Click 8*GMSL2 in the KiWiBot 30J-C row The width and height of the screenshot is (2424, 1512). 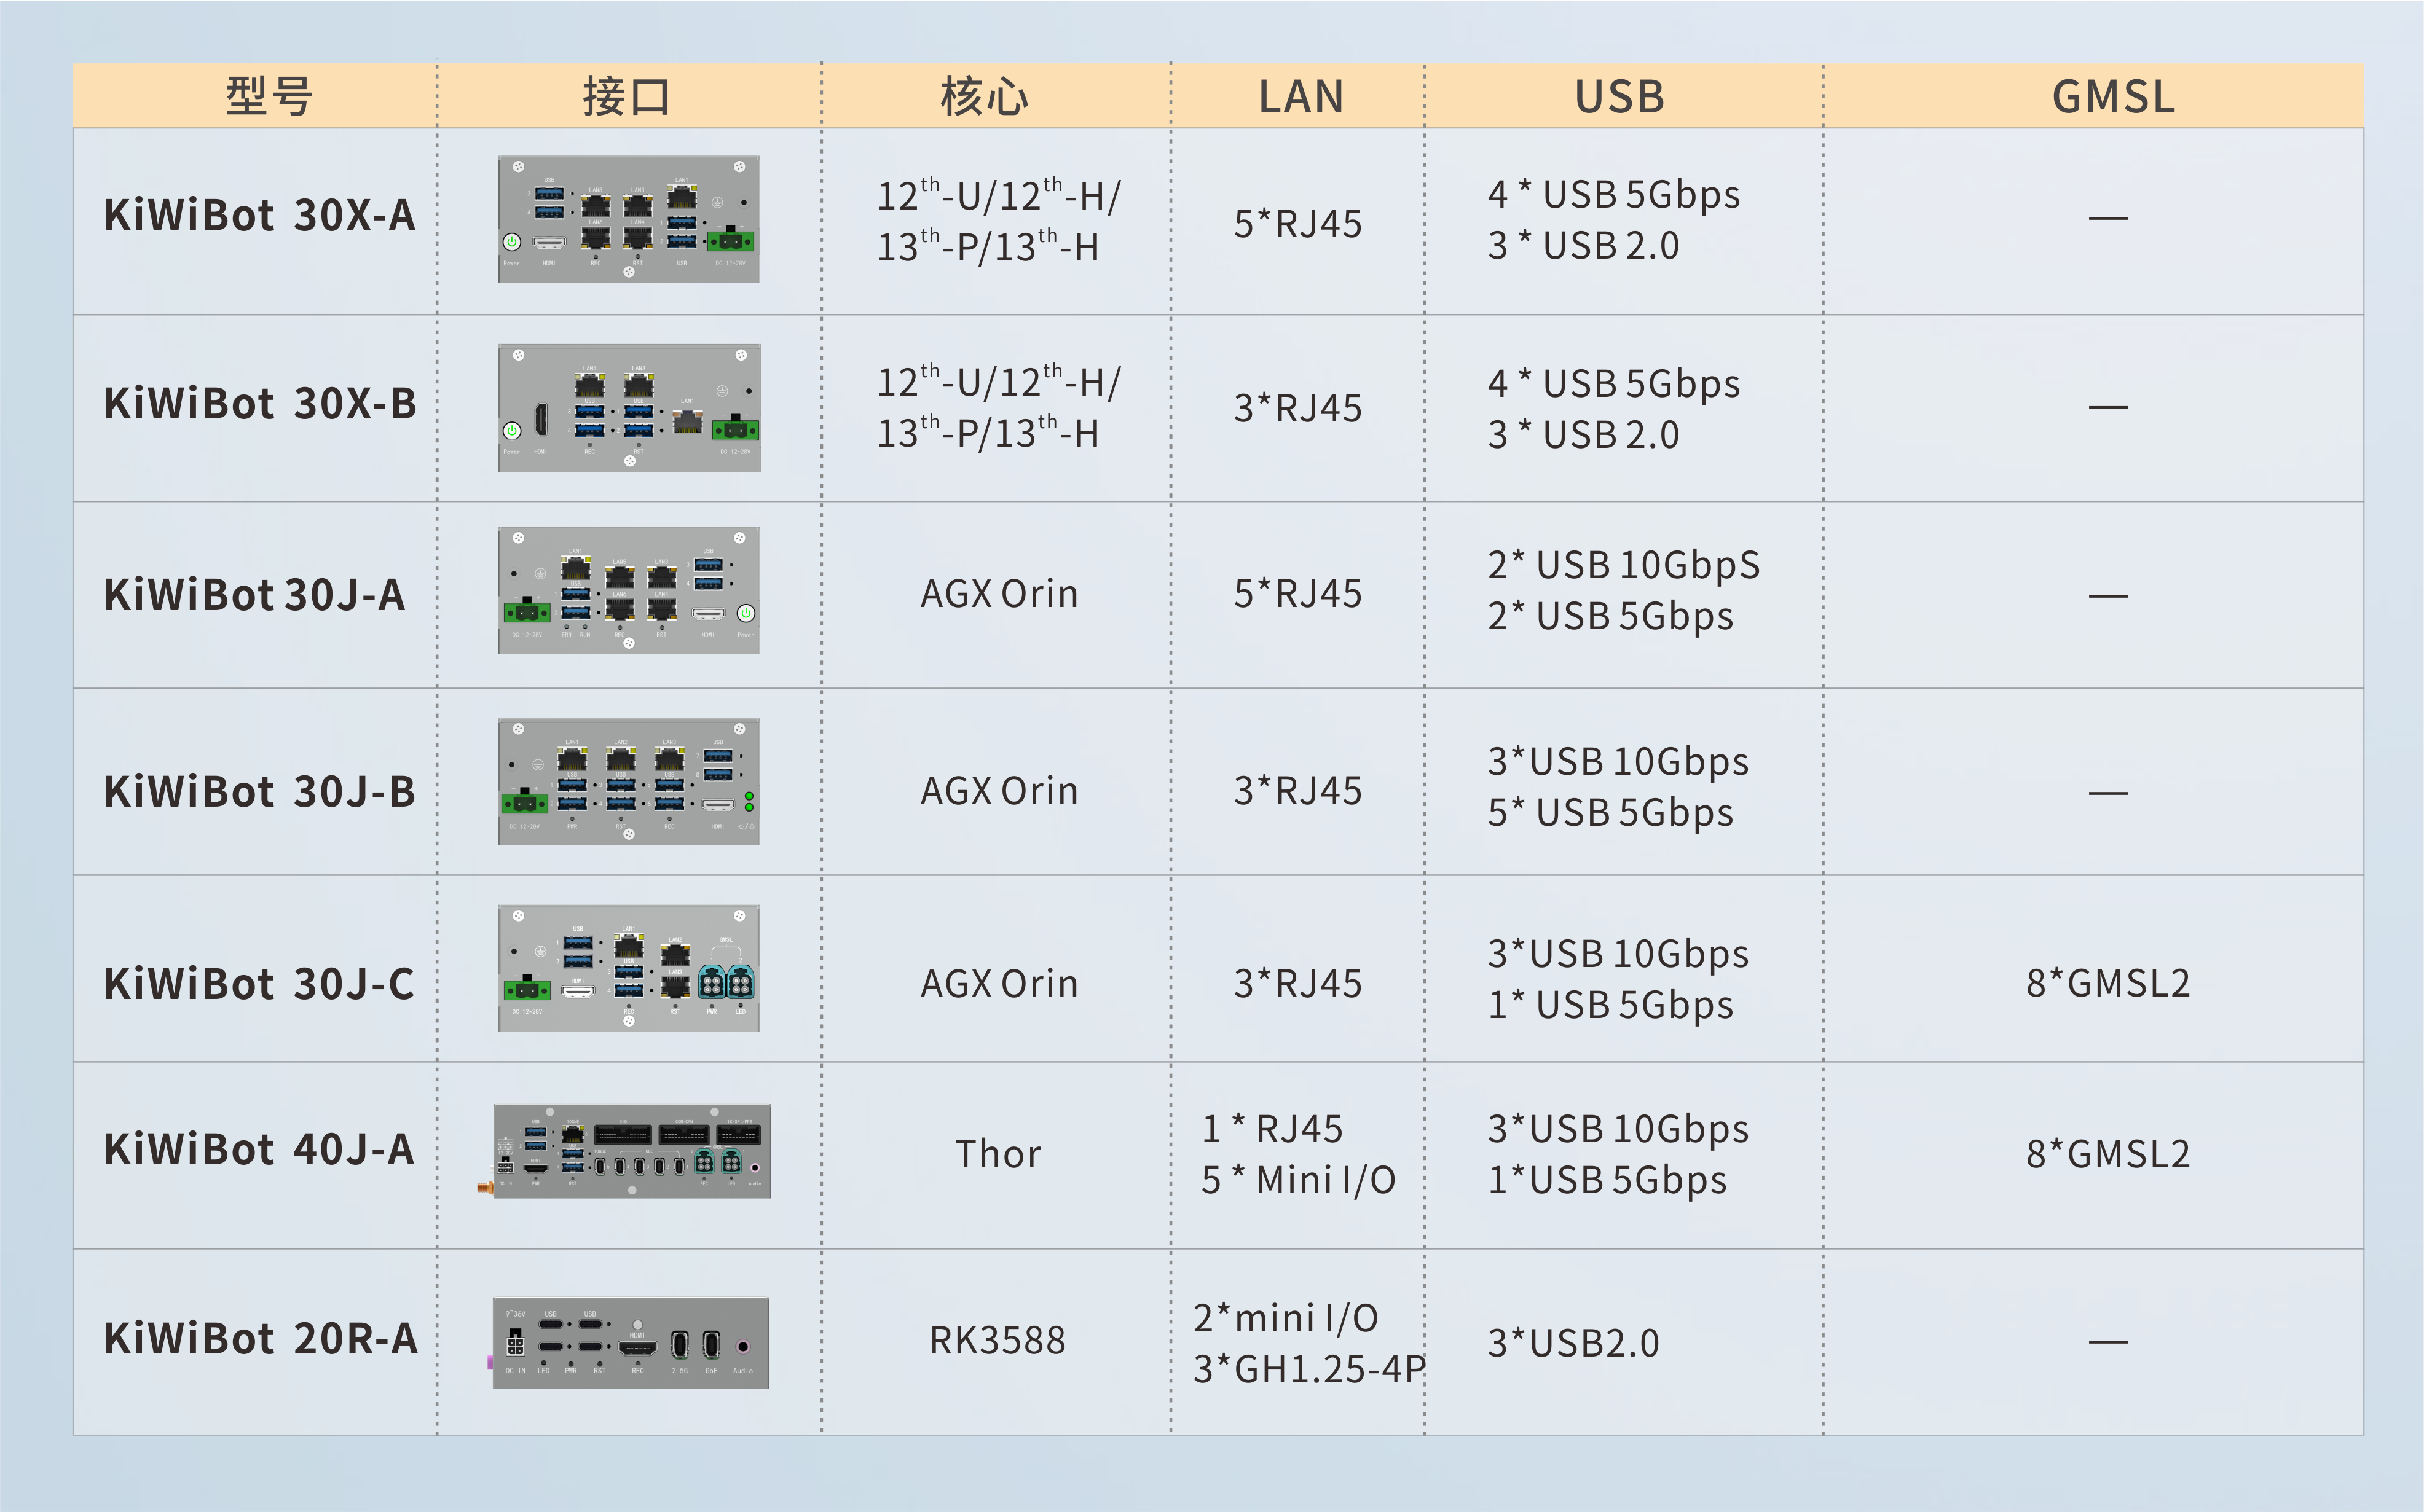click(x=2108, y=984)
